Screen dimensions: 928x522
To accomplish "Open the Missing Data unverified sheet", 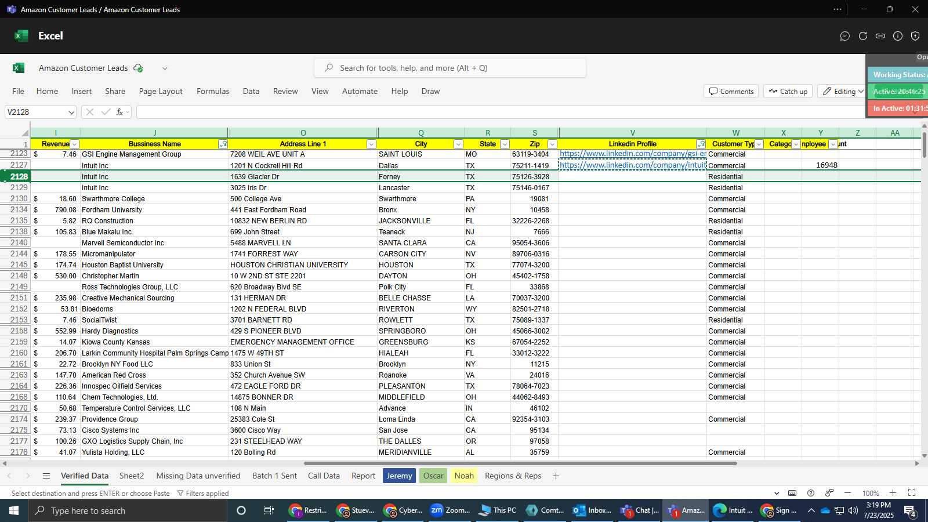I will point(198,476).
